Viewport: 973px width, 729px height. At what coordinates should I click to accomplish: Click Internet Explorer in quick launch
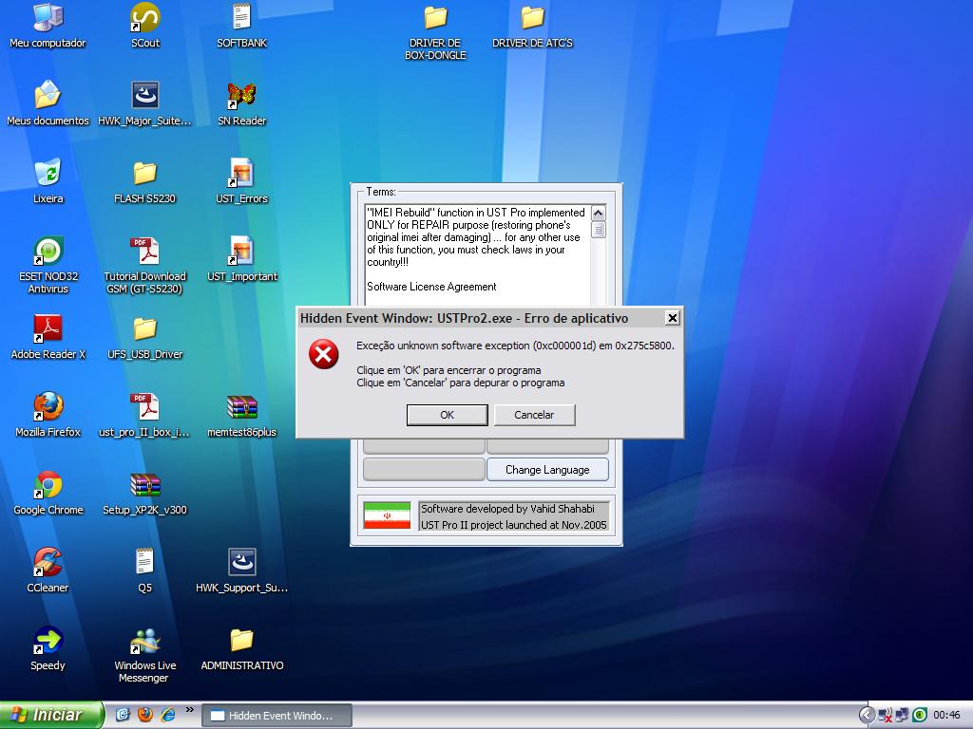pyautogui.click(x=167, y=715)
